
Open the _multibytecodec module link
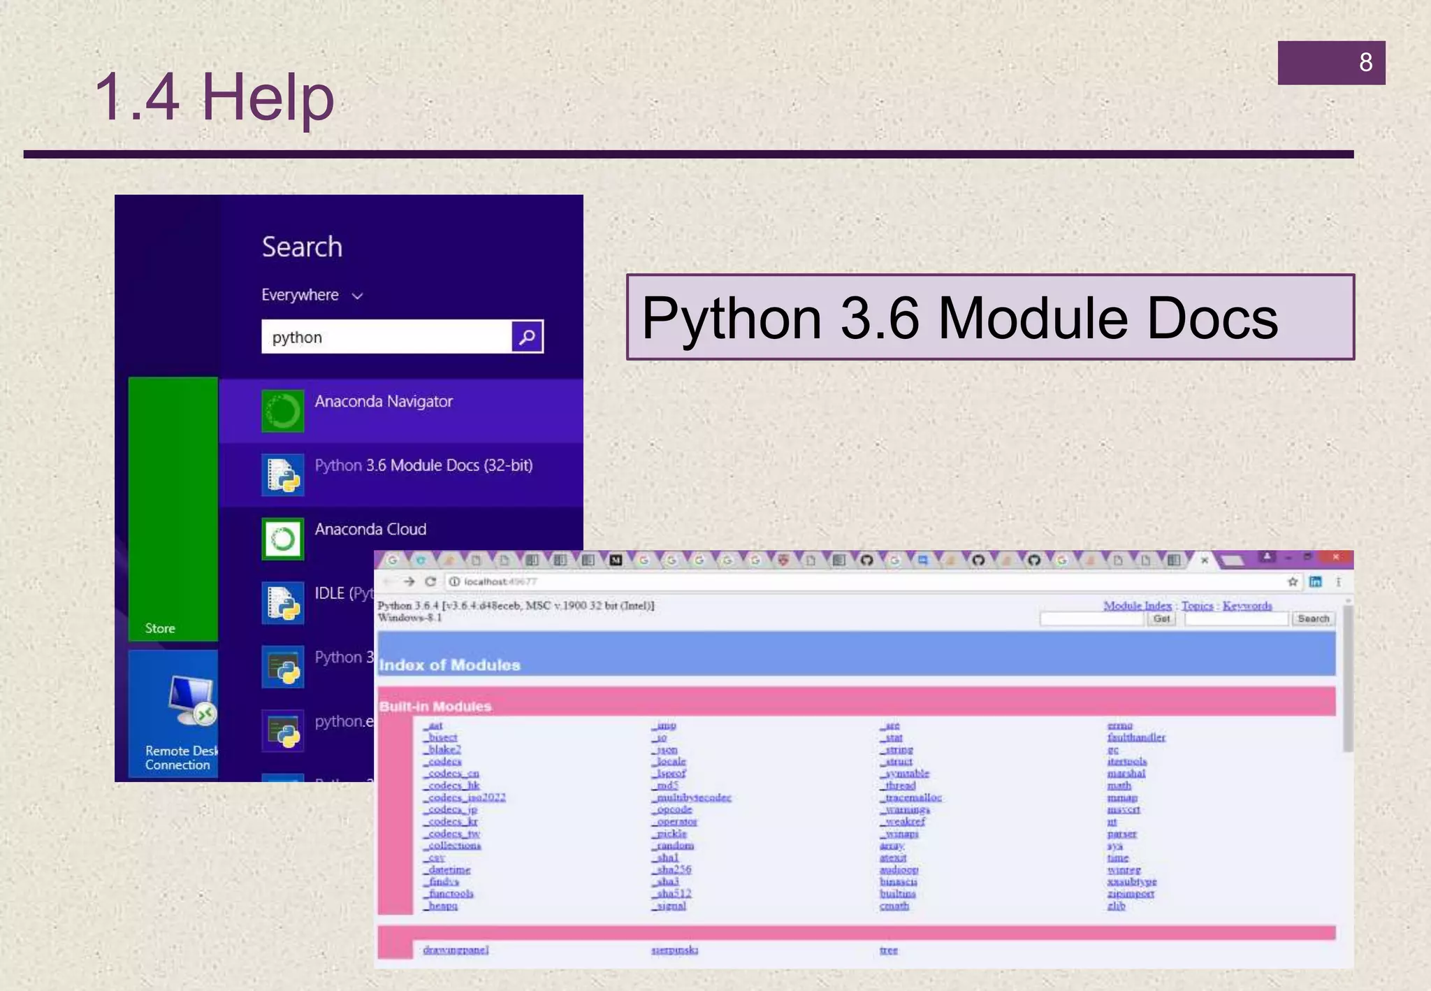(692, 797)
